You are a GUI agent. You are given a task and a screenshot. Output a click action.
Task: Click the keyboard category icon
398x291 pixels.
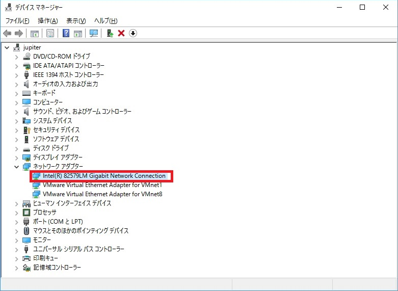tap(26, 93)
